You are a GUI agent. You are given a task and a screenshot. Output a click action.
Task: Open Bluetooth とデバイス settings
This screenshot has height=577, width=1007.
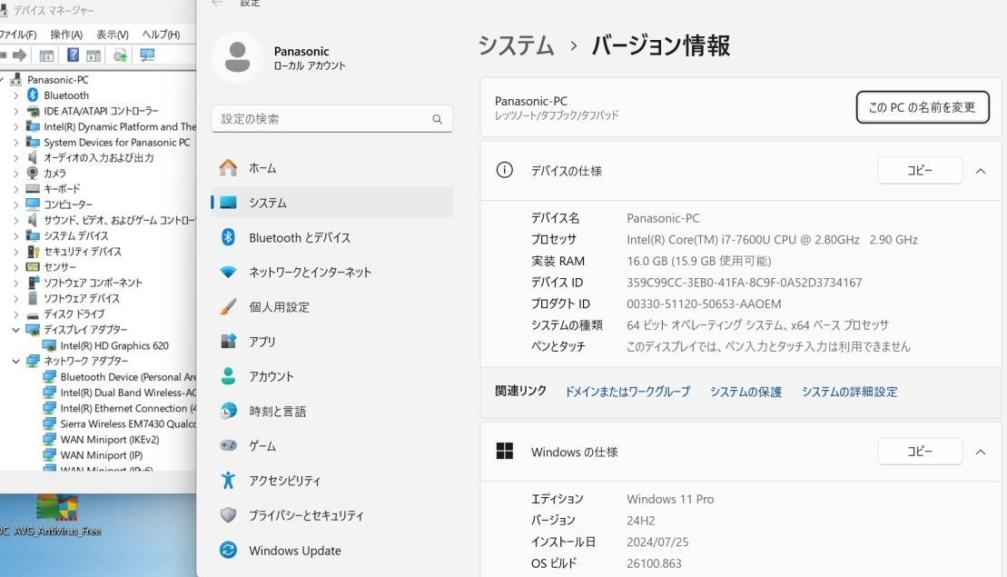(x=332, y=238)
